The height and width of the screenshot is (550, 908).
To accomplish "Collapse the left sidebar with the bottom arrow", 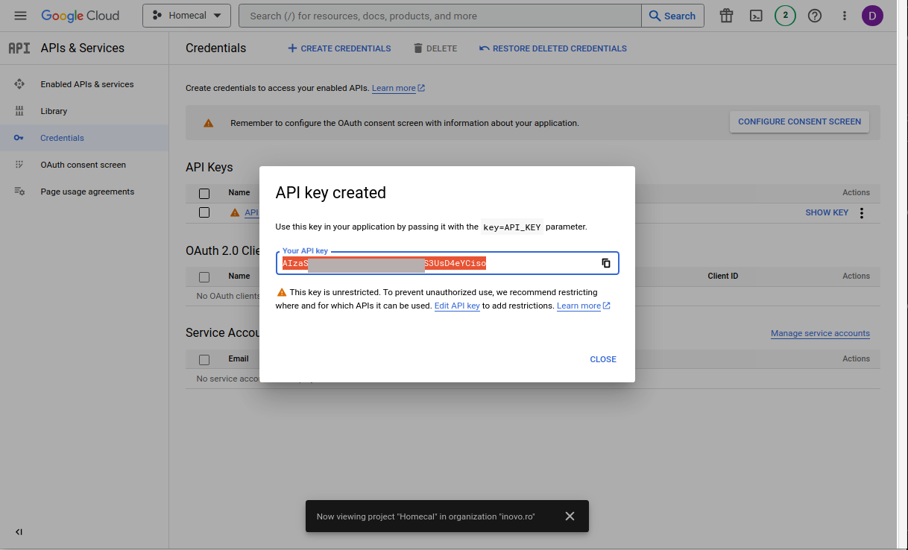I will point(19,531).
